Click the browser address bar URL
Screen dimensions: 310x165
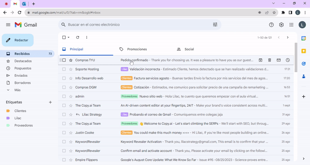click(x=66, y=12)
